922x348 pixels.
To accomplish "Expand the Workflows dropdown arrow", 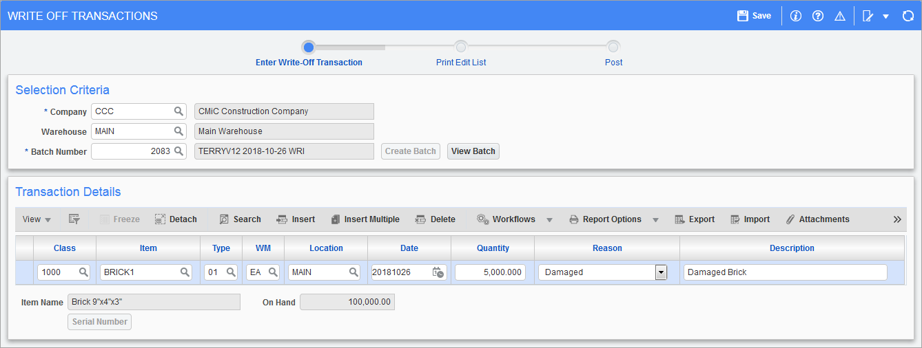I will tap(549, 220).
